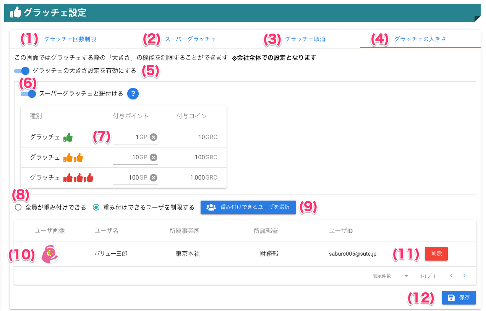Open the グラッチェ取消 tab
Viewport: 486px width, 311px height.
(x=305, y=39)
